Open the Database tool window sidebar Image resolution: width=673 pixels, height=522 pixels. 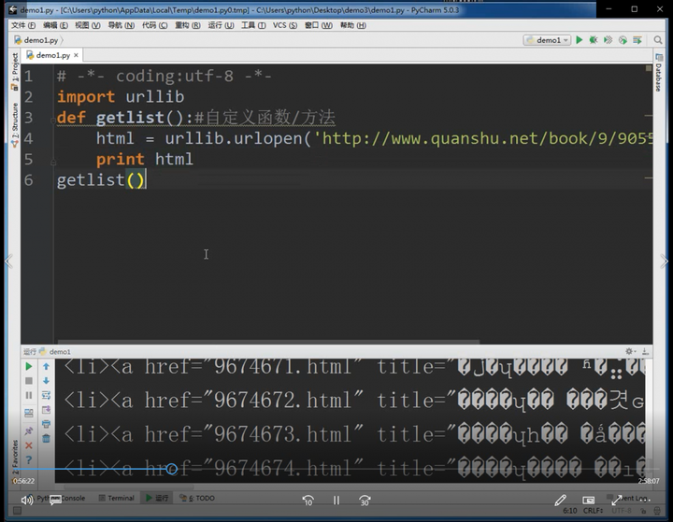tap(658, 72)
